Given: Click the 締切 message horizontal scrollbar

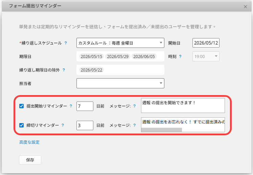Looking at the screenshot, I should (x=162, y=130).
